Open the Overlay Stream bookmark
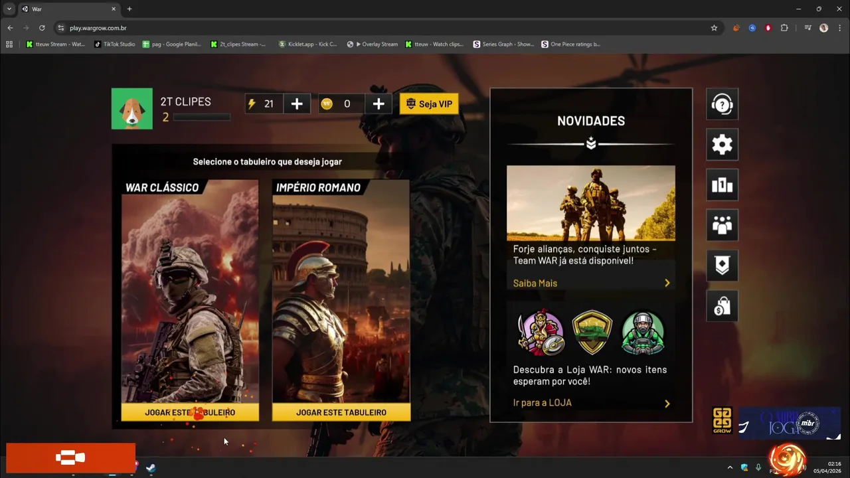The width and height of the screenshot is (850, 478). [x=373, y=44]
